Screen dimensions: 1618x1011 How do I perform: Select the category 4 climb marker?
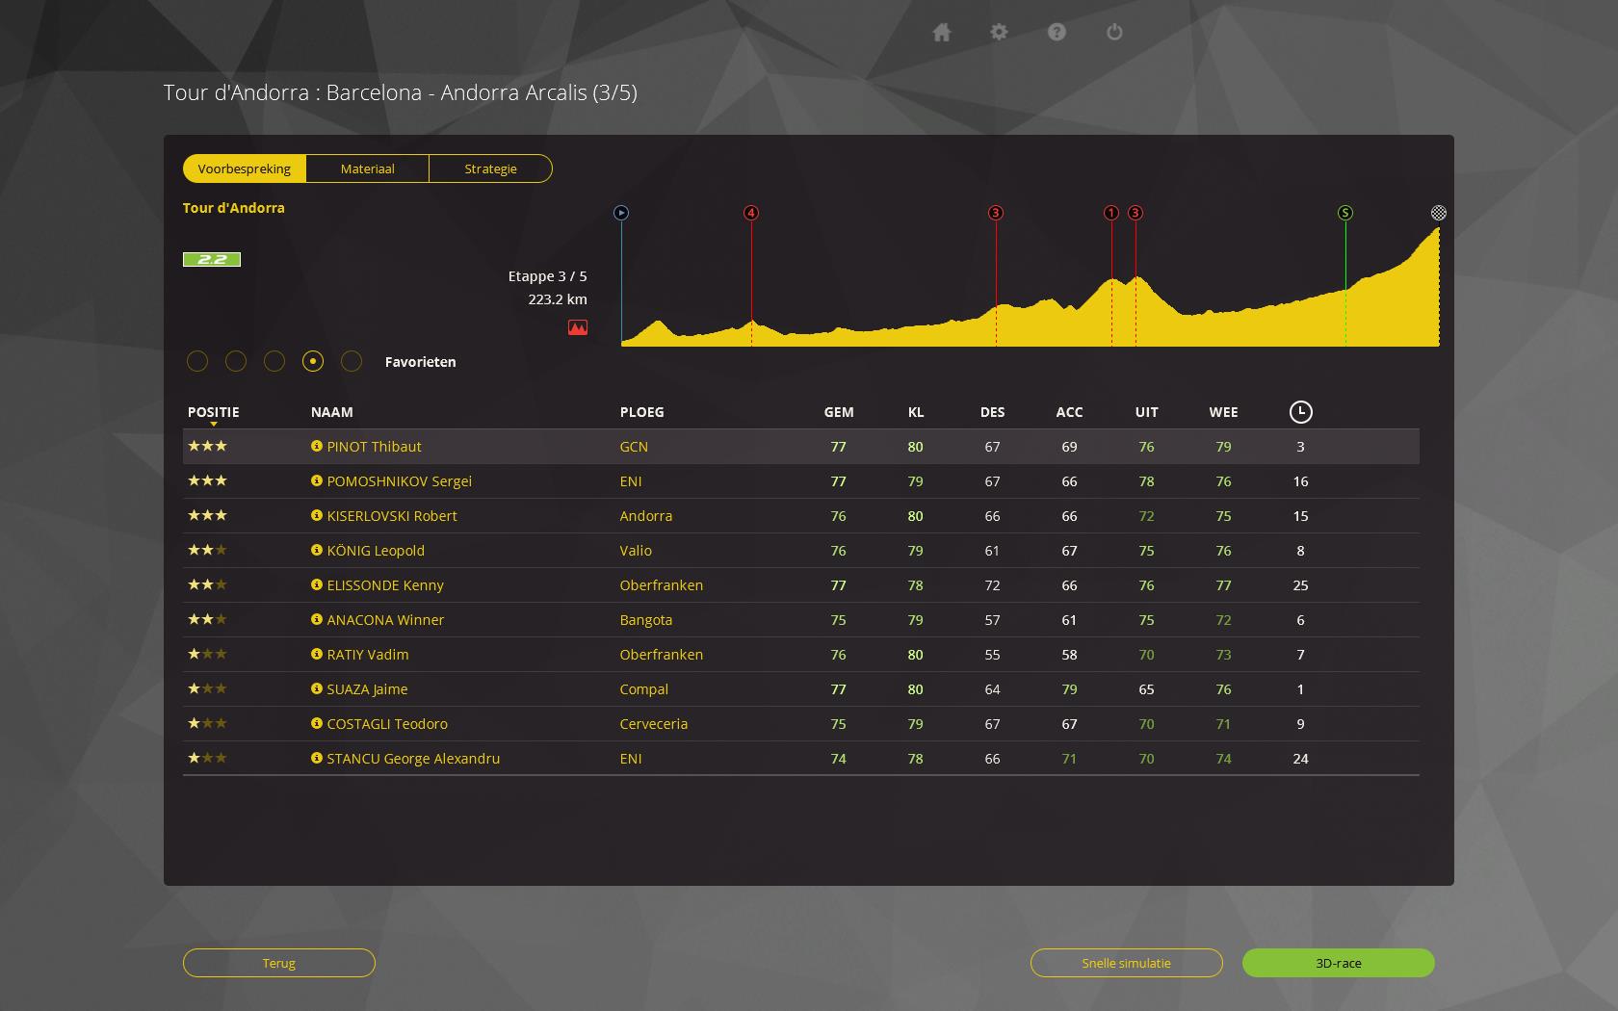(x=751, y=213)
